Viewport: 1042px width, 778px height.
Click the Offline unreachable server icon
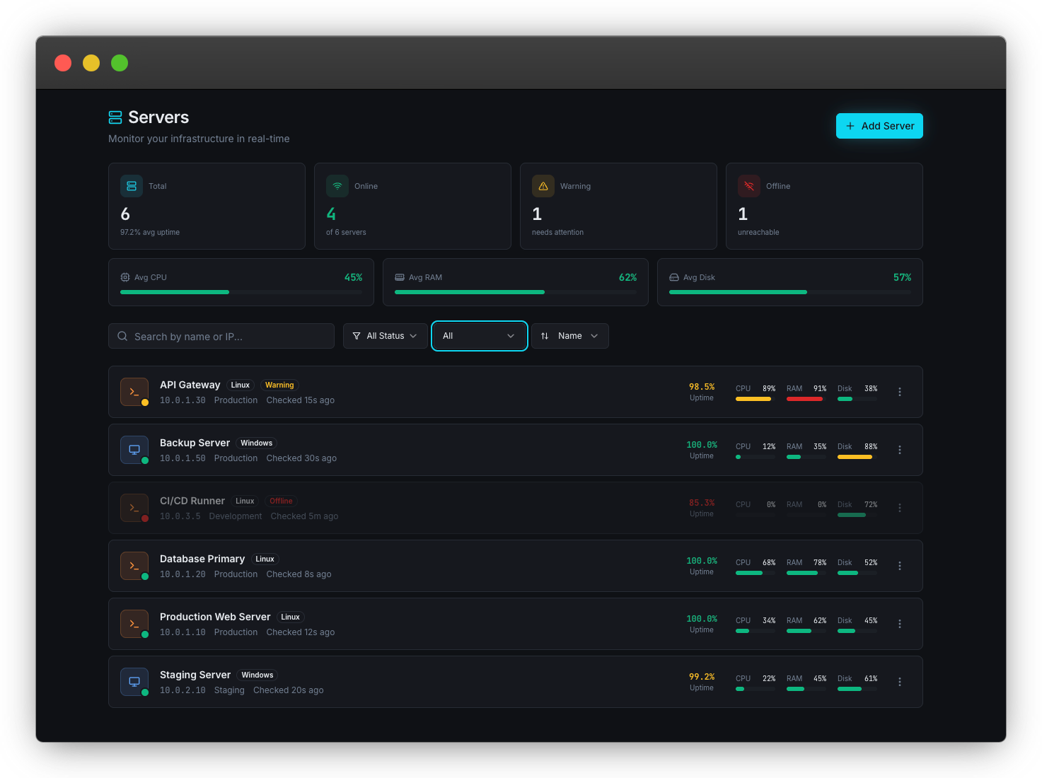[748, 185]
